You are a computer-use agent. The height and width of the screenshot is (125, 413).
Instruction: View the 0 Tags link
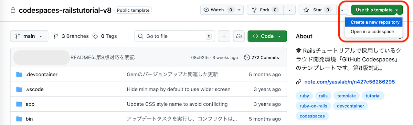104,36
